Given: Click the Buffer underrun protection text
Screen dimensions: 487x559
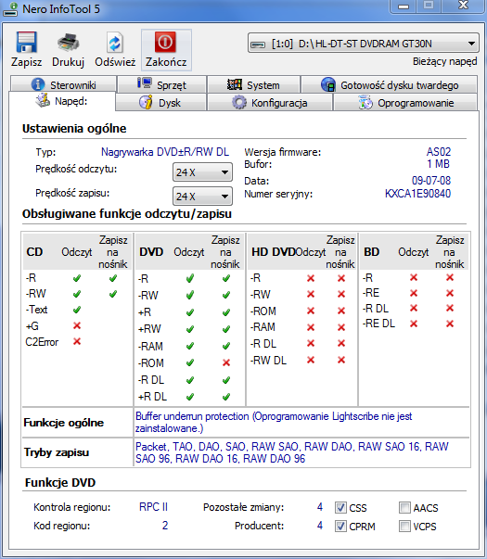Looking at the screenshot, I should click(274, 422).
